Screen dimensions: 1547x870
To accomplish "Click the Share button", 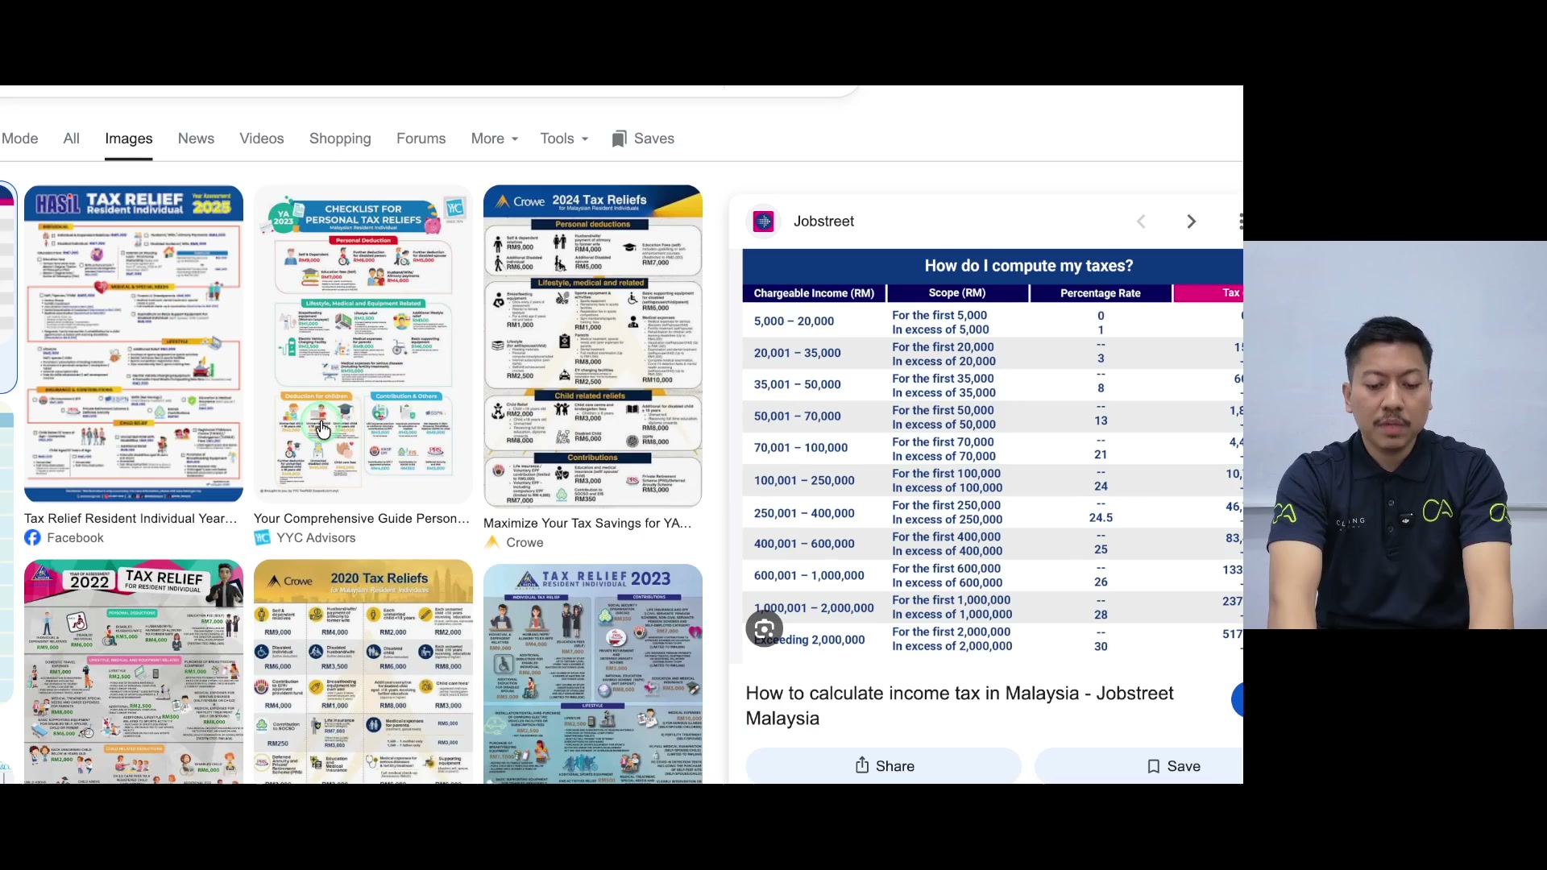I will click(884, 766).
